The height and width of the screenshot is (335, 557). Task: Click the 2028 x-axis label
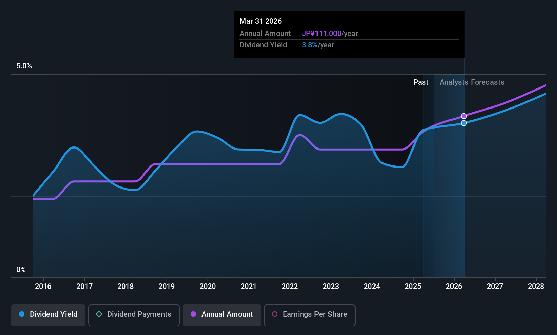pyautogui.click(x=536, y=287)
